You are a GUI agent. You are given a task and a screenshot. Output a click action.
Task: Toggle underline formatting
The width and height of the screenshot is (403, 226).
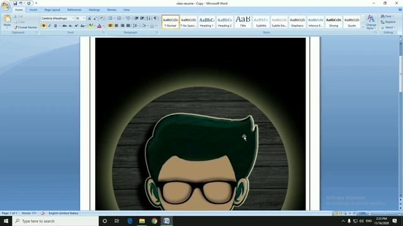tap(55, 26)
